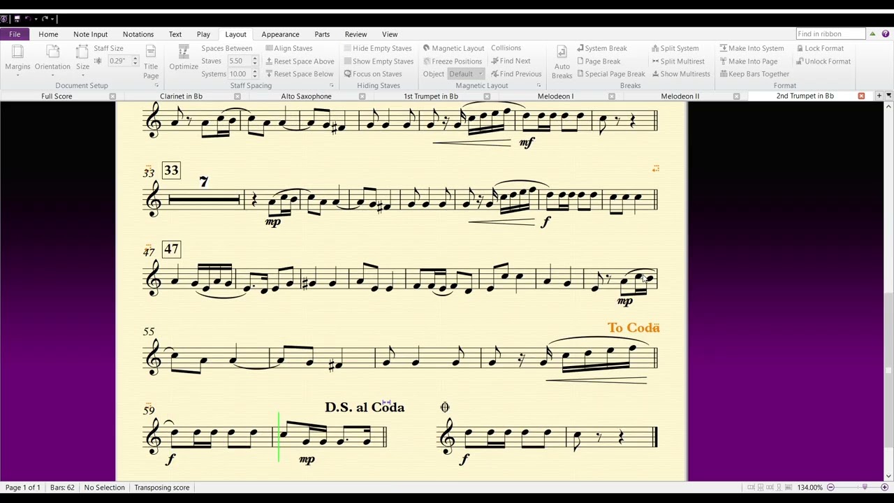Adjust Systems spacing stepper
The height and width of the screenshot is (503, 894).
(254, 74)
